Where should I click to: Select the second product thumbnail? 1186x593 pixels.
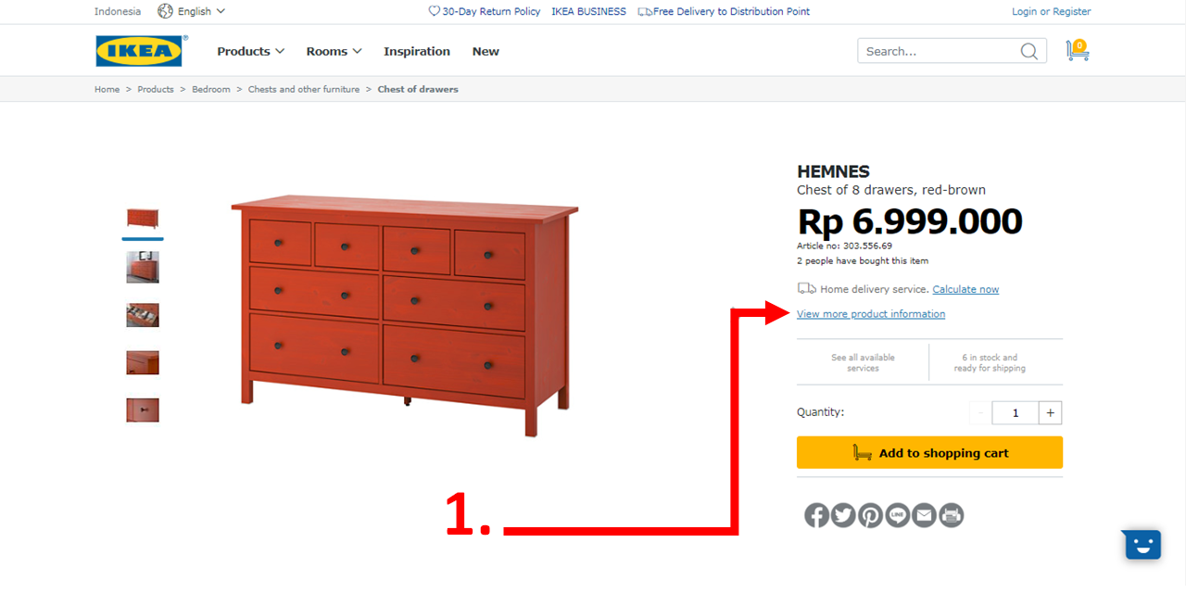tap(143, 267)
